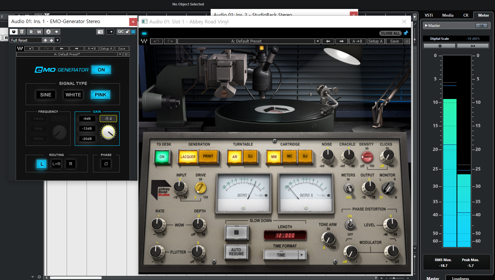The image size is (495, 280).
Task: Toggle the EMO Generator ON switch
Action: click(x=101, y=70)
